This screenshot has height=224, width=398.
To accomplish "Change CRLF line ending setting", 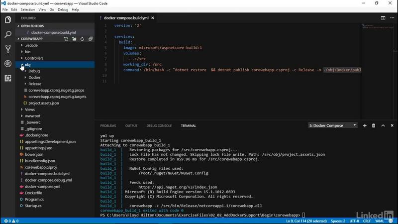I will tap(367, 221).
